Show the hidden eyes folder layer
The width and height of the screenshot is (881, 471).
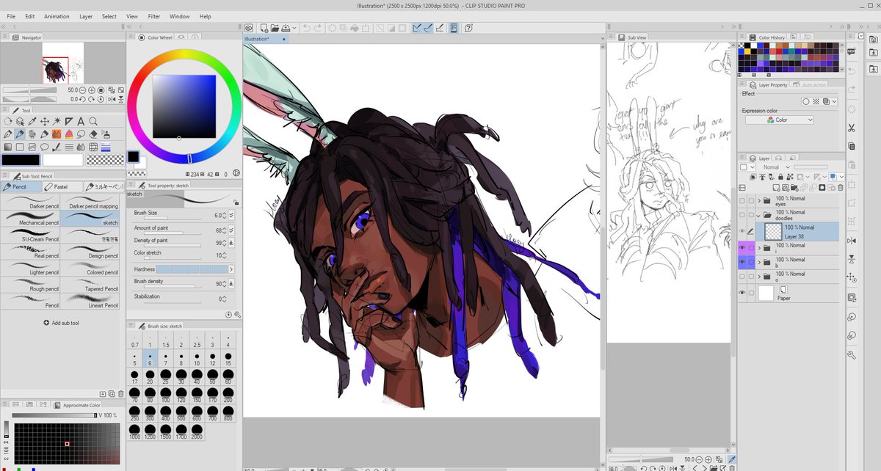(x=742, y=201)
